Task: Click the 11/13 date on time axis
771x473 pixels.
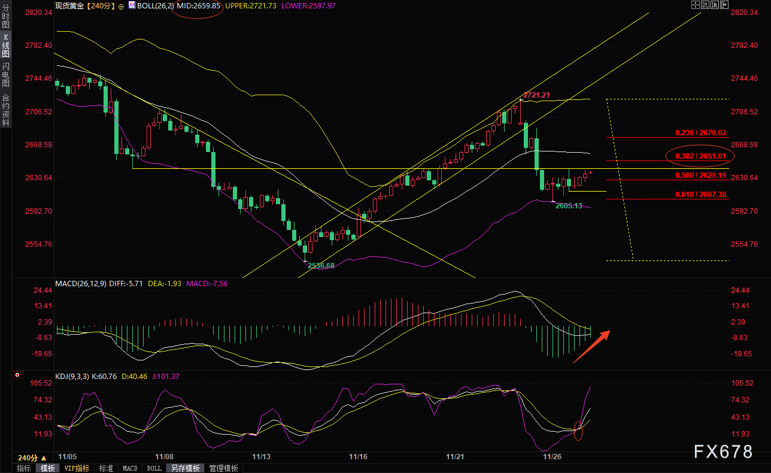Action: click(262, 457)
